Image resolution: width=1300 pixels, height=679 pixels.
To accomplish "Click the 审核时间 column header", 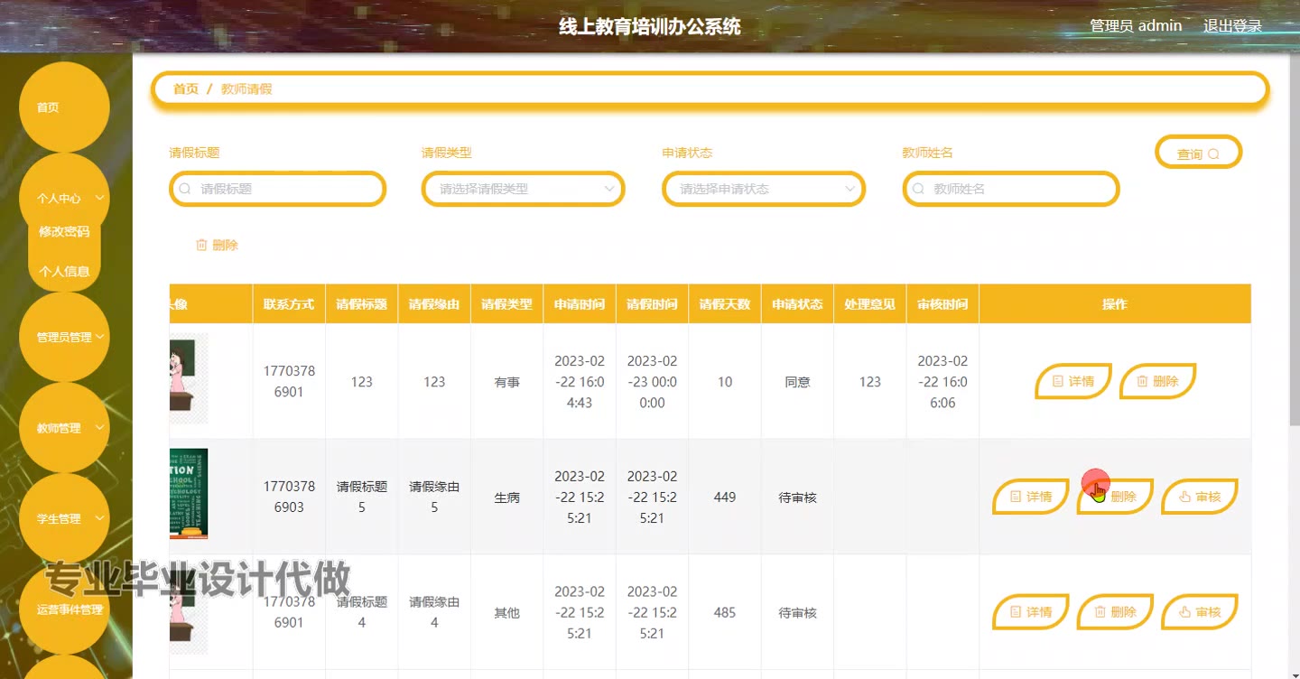I will tap(942, 304).
